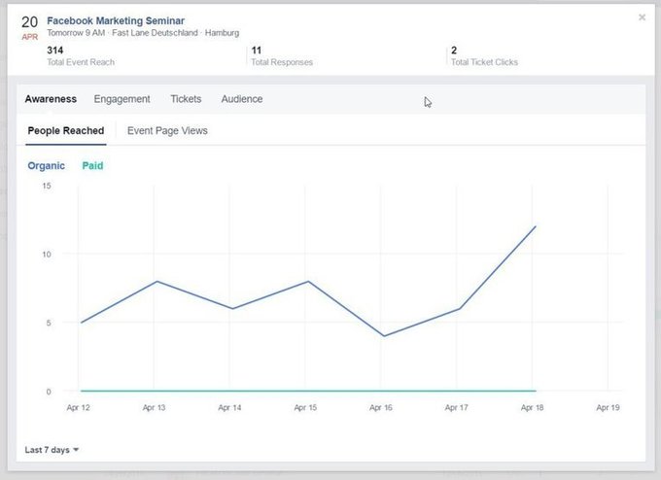Viewport: 661px width, 480px height.
Task: Click the organic data point at Apr 13
Action: (157, 281)
